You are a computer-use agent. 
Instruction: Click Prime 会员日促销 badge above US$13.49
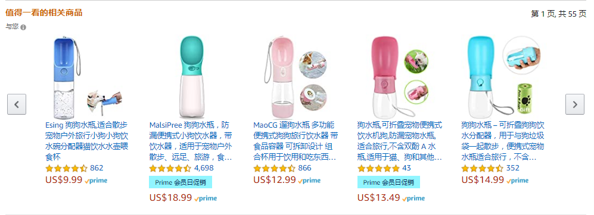point(388,182)
